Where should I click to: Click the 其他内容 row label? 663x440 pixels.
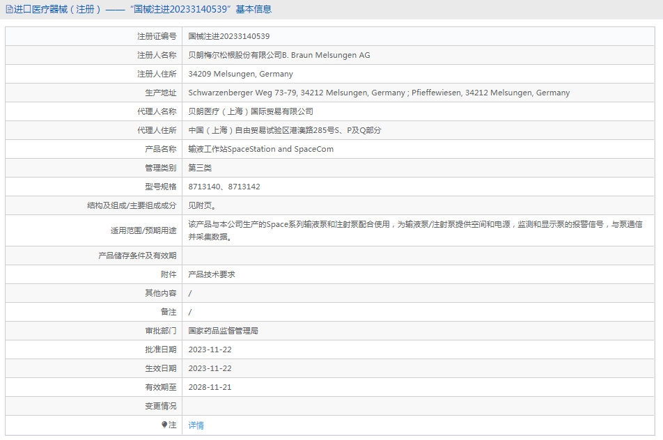point(161,293)
